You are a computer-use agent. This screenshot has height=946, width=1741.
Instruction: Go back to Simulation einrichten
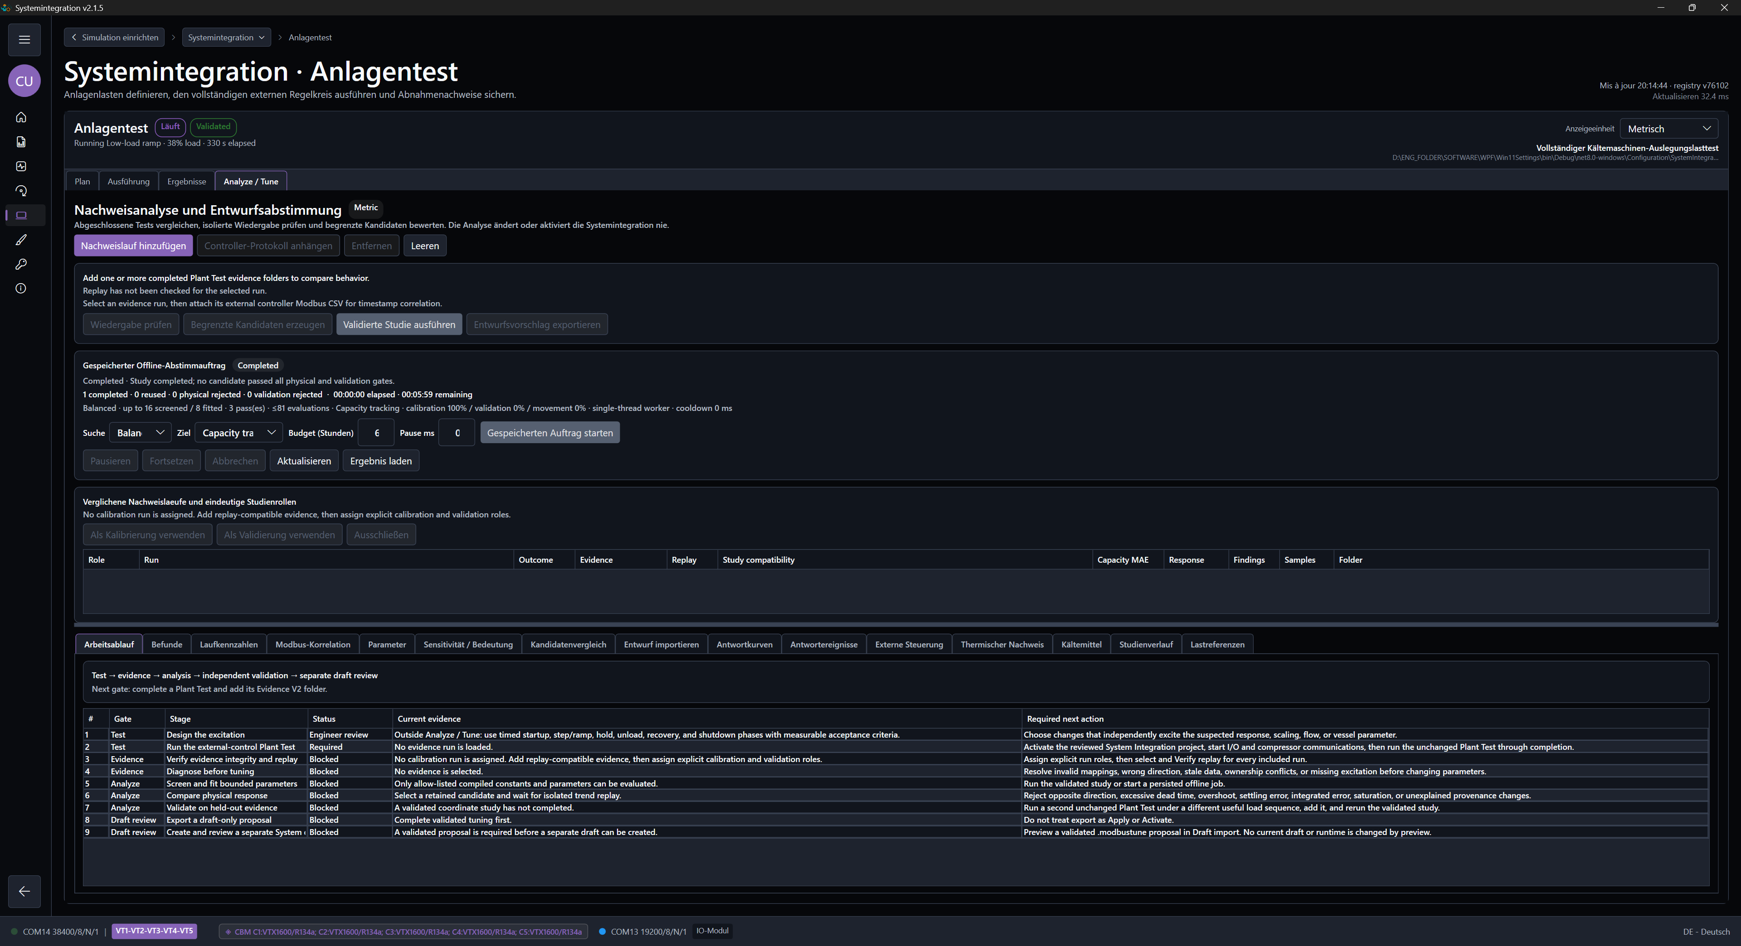114,37
